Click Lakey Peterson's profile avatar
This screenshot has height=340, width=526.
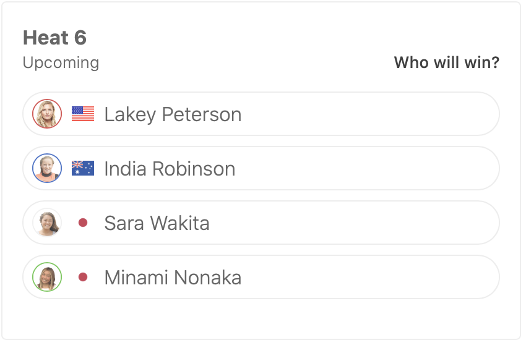point(47,114)
